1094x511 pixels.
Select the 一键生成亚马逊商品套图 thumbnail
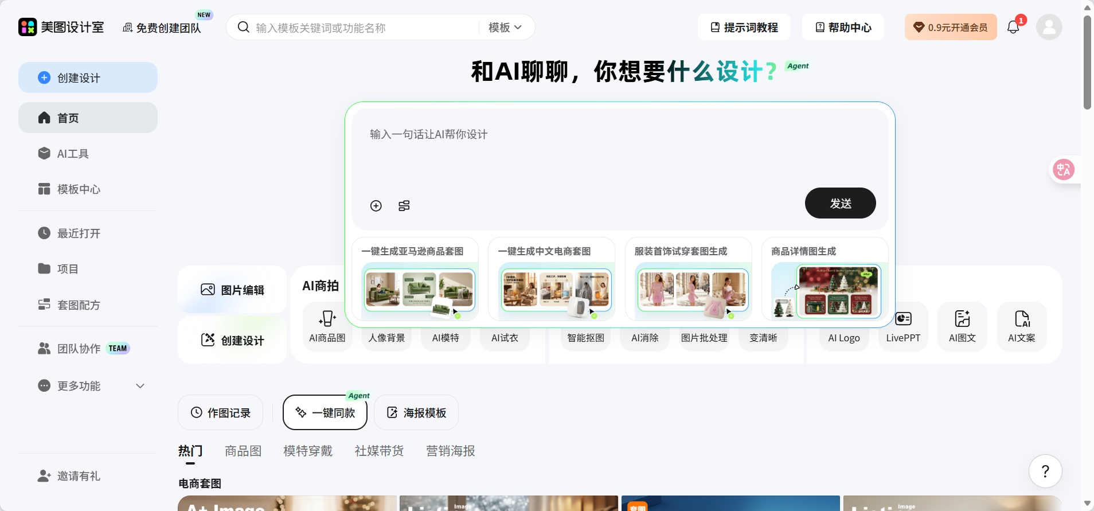[x=420, y=291]
